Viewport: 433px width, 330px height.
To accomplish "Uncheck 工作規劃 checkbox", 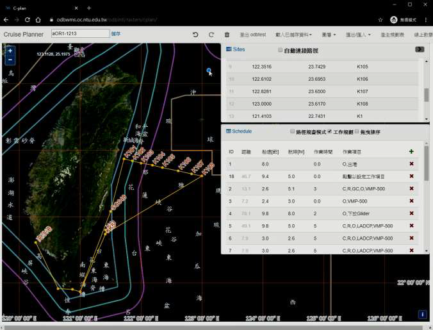I will [x=330, y=131].
